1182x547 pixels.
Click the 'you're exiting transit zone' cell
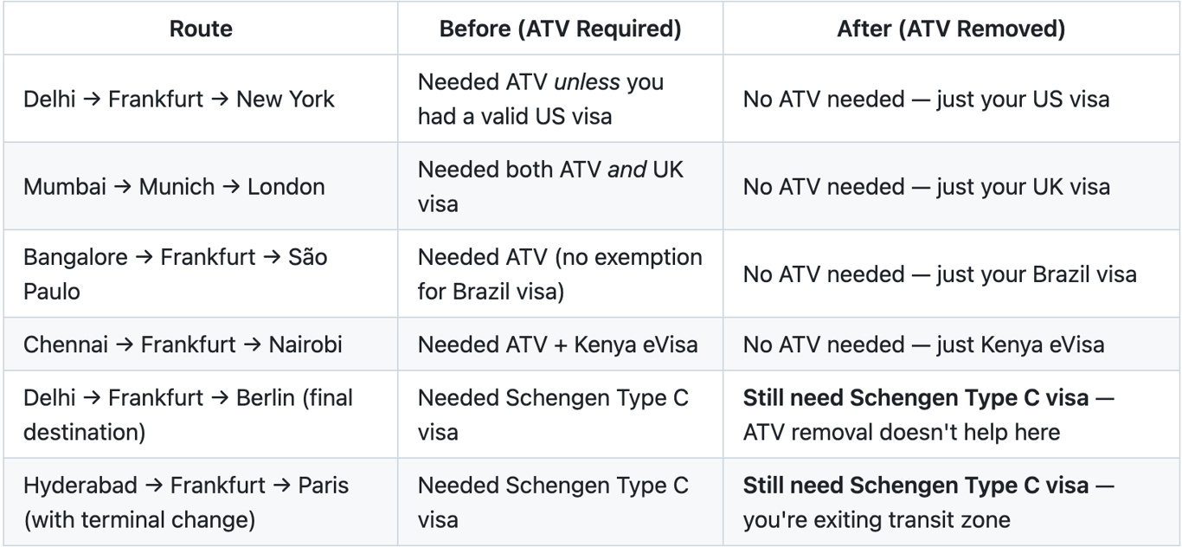point(928,502)
